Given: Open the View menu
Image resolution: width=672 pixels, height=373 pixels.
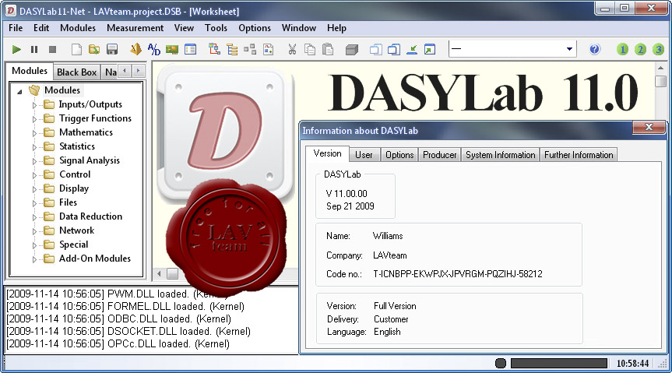Looking at the screenshot, I should (184, 28).
